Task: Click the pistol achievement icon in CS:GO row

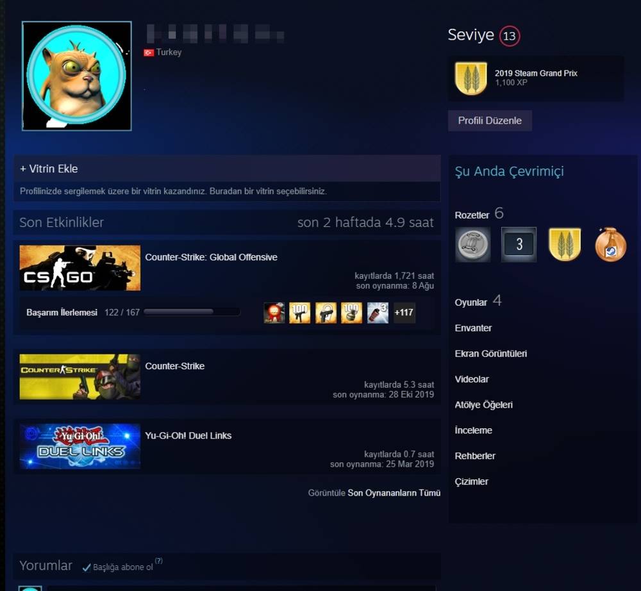Action: tap(326, 313)
